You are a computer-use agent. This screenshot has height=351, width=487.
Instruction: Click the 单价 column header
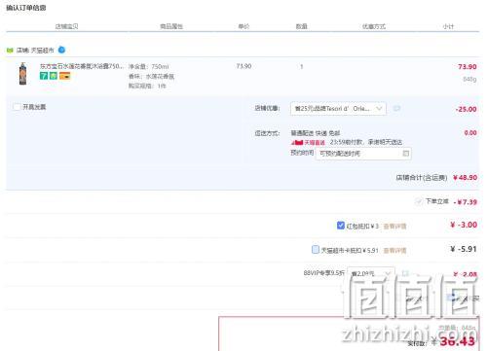(243, 26)
